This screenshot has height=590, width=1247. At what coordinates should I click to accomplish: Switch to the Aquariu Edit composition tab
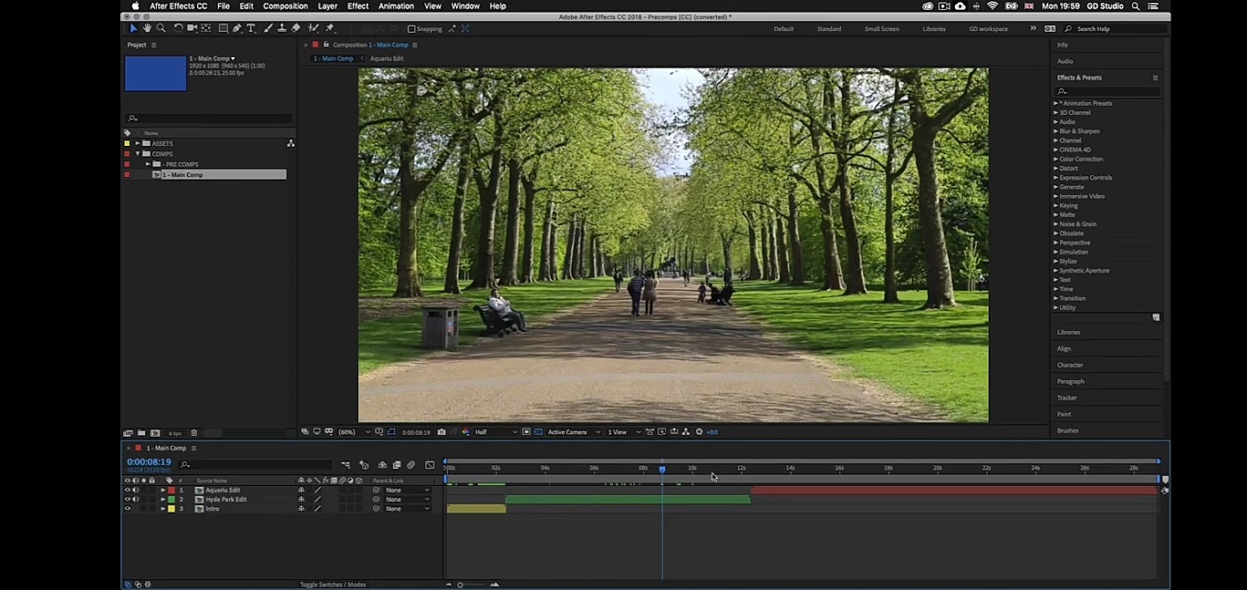point(387,59)
